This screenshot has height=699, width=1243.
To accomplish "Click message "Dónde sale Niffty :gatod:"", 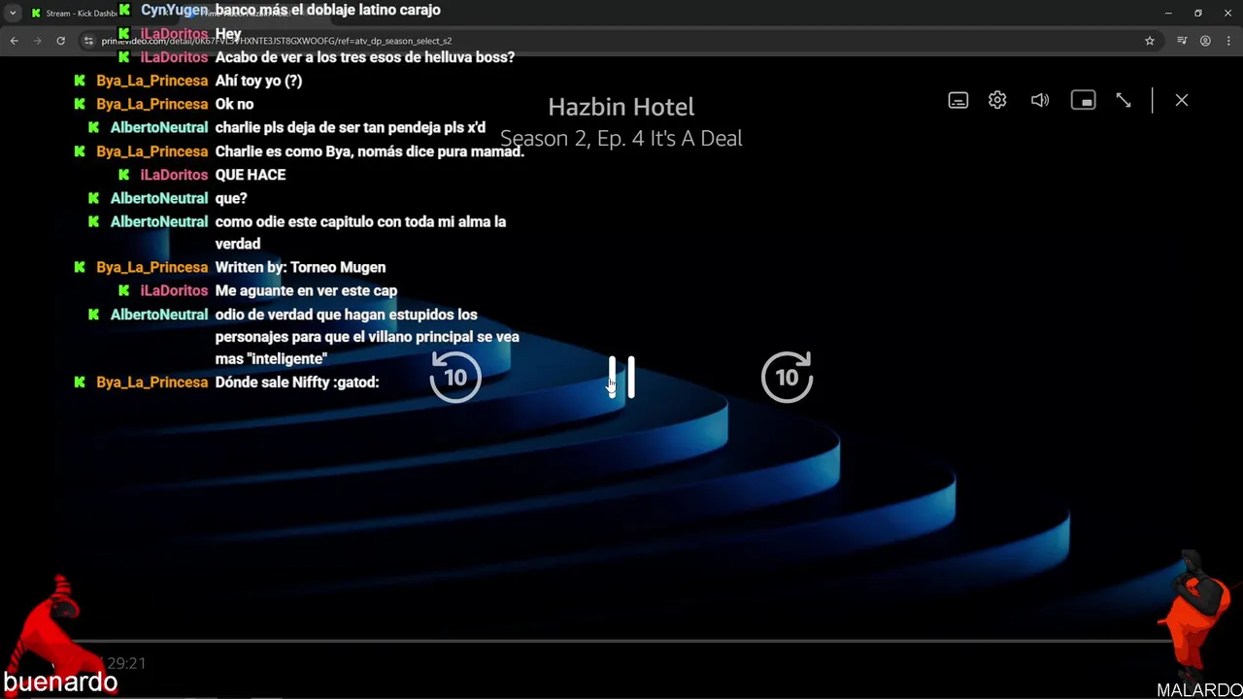I will pyautogui.click(x=297, y=383).
